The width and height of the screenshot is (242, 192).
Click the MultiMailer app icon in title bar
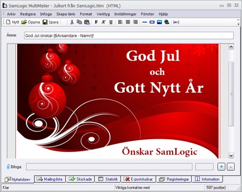tap(4, 6)
